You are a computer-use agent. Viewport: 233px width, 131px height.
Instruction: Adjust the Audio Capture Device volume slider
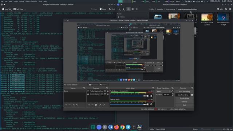(x=128, y=96)
